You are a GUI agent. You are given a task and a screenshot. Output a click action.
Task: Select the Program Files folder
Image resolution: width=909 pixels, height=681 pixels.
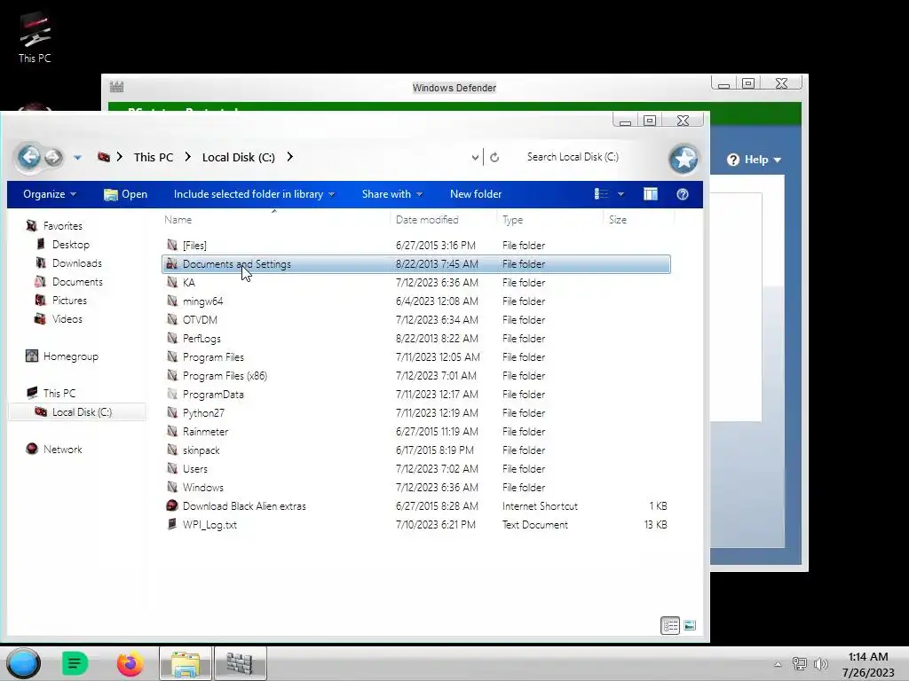click(x=213, y=356)
